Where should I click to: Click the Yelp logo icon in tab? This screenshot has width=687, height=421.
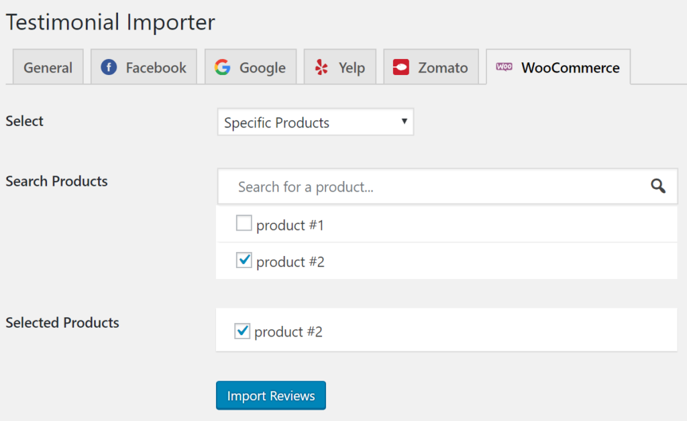click(x=321, y=68)
